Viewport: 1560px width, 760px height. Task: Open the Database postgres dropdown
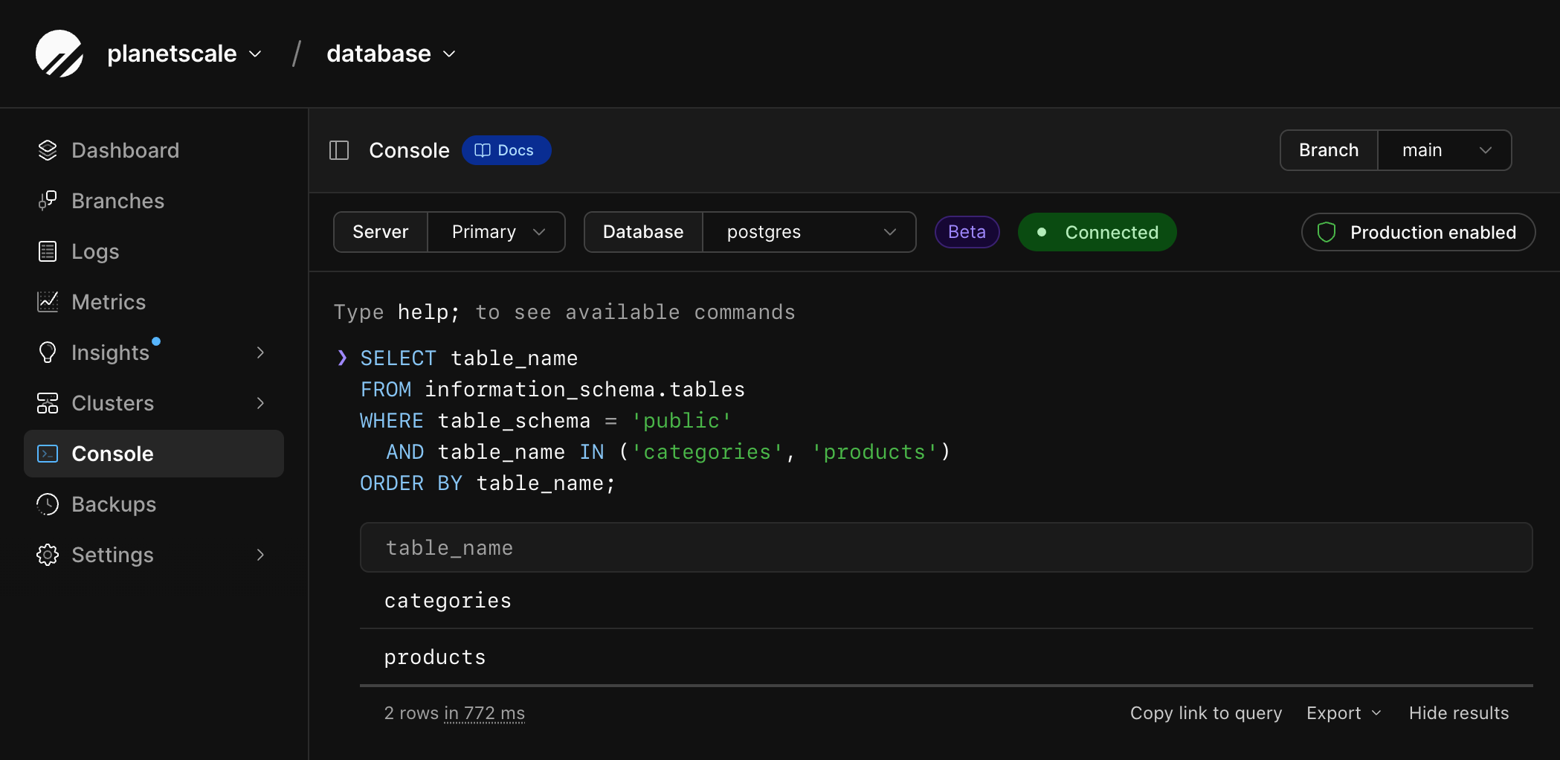click(x=809, y=232)
